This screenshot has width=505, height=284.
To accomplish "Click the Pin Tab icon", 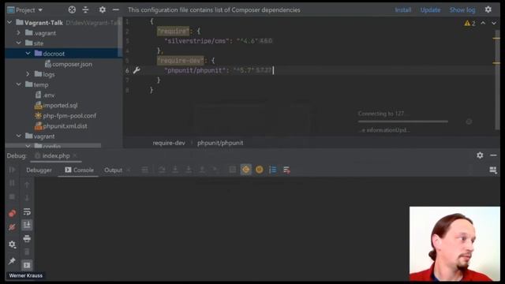I will (x=13, y=260).
